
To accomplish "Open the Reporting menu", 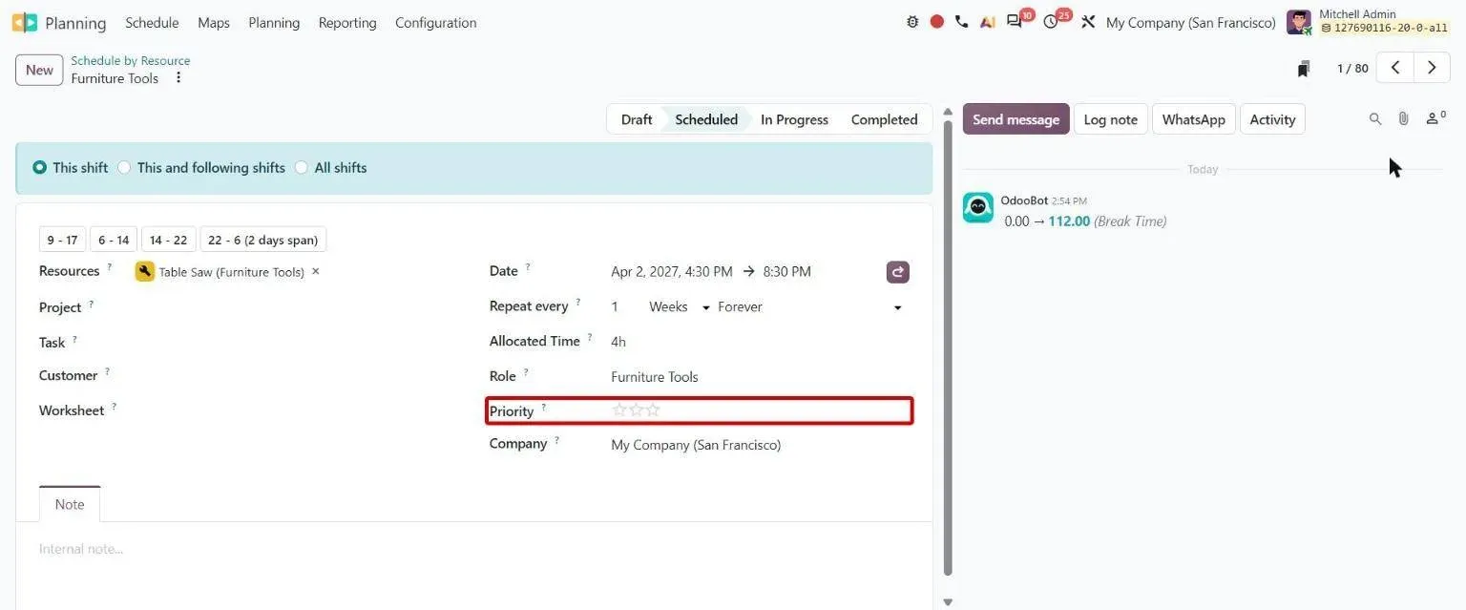I will tap(347, 22).
